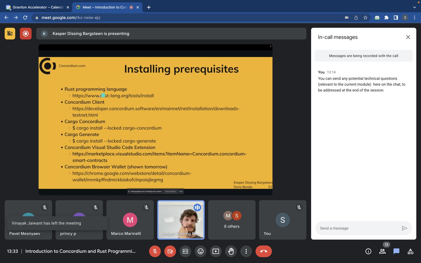
Task: Switch to the Graviton Accelerator Calendar tab
Action: (37, 7)
